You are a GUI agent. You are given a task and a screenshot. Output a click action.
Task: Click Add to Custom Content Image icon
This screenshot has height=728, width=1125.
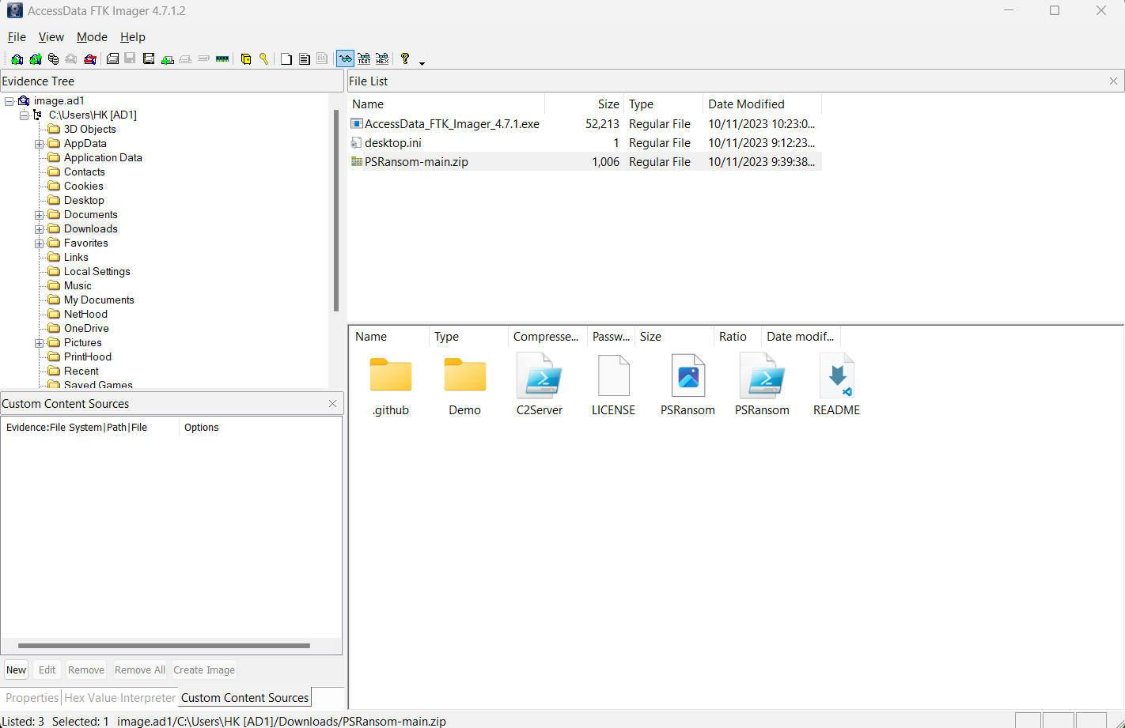click(x=168, y=59)
